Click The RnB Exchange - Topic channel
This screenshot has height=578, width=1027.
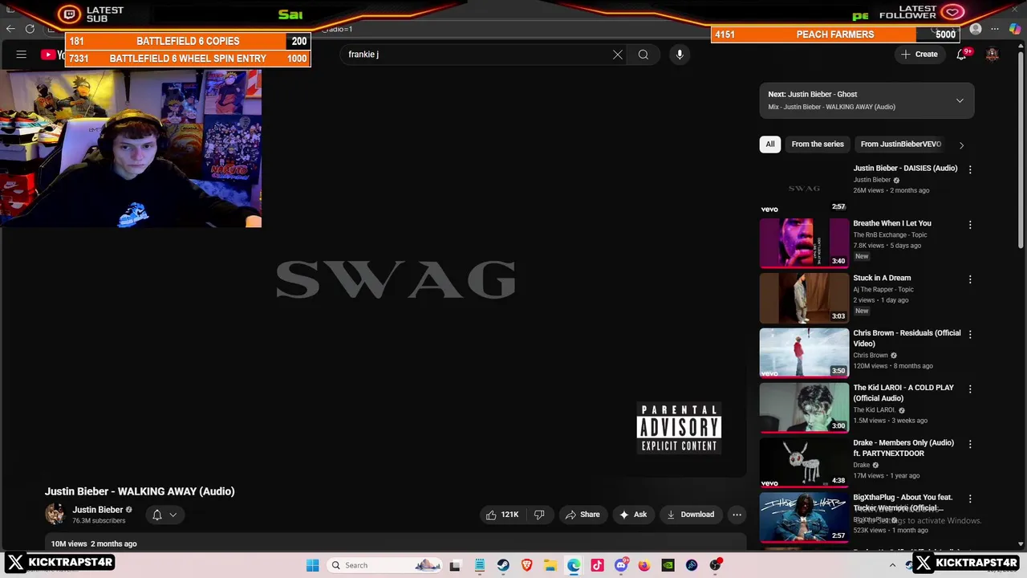click(x=890, y=235)
